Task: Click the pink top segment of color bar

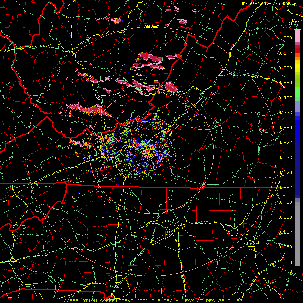Action: [x=297, y=36]
